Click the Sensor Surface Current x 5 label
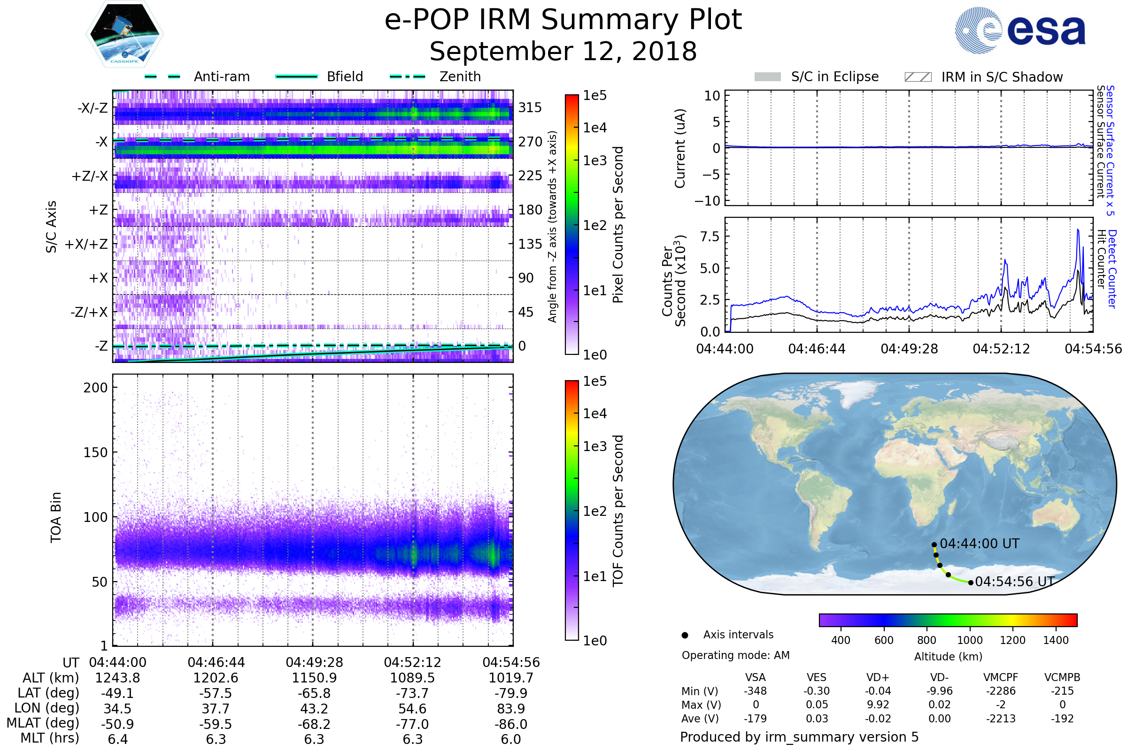Image resolution: width=1127 pixels, height=751 pixels. tap(1110, 150)
